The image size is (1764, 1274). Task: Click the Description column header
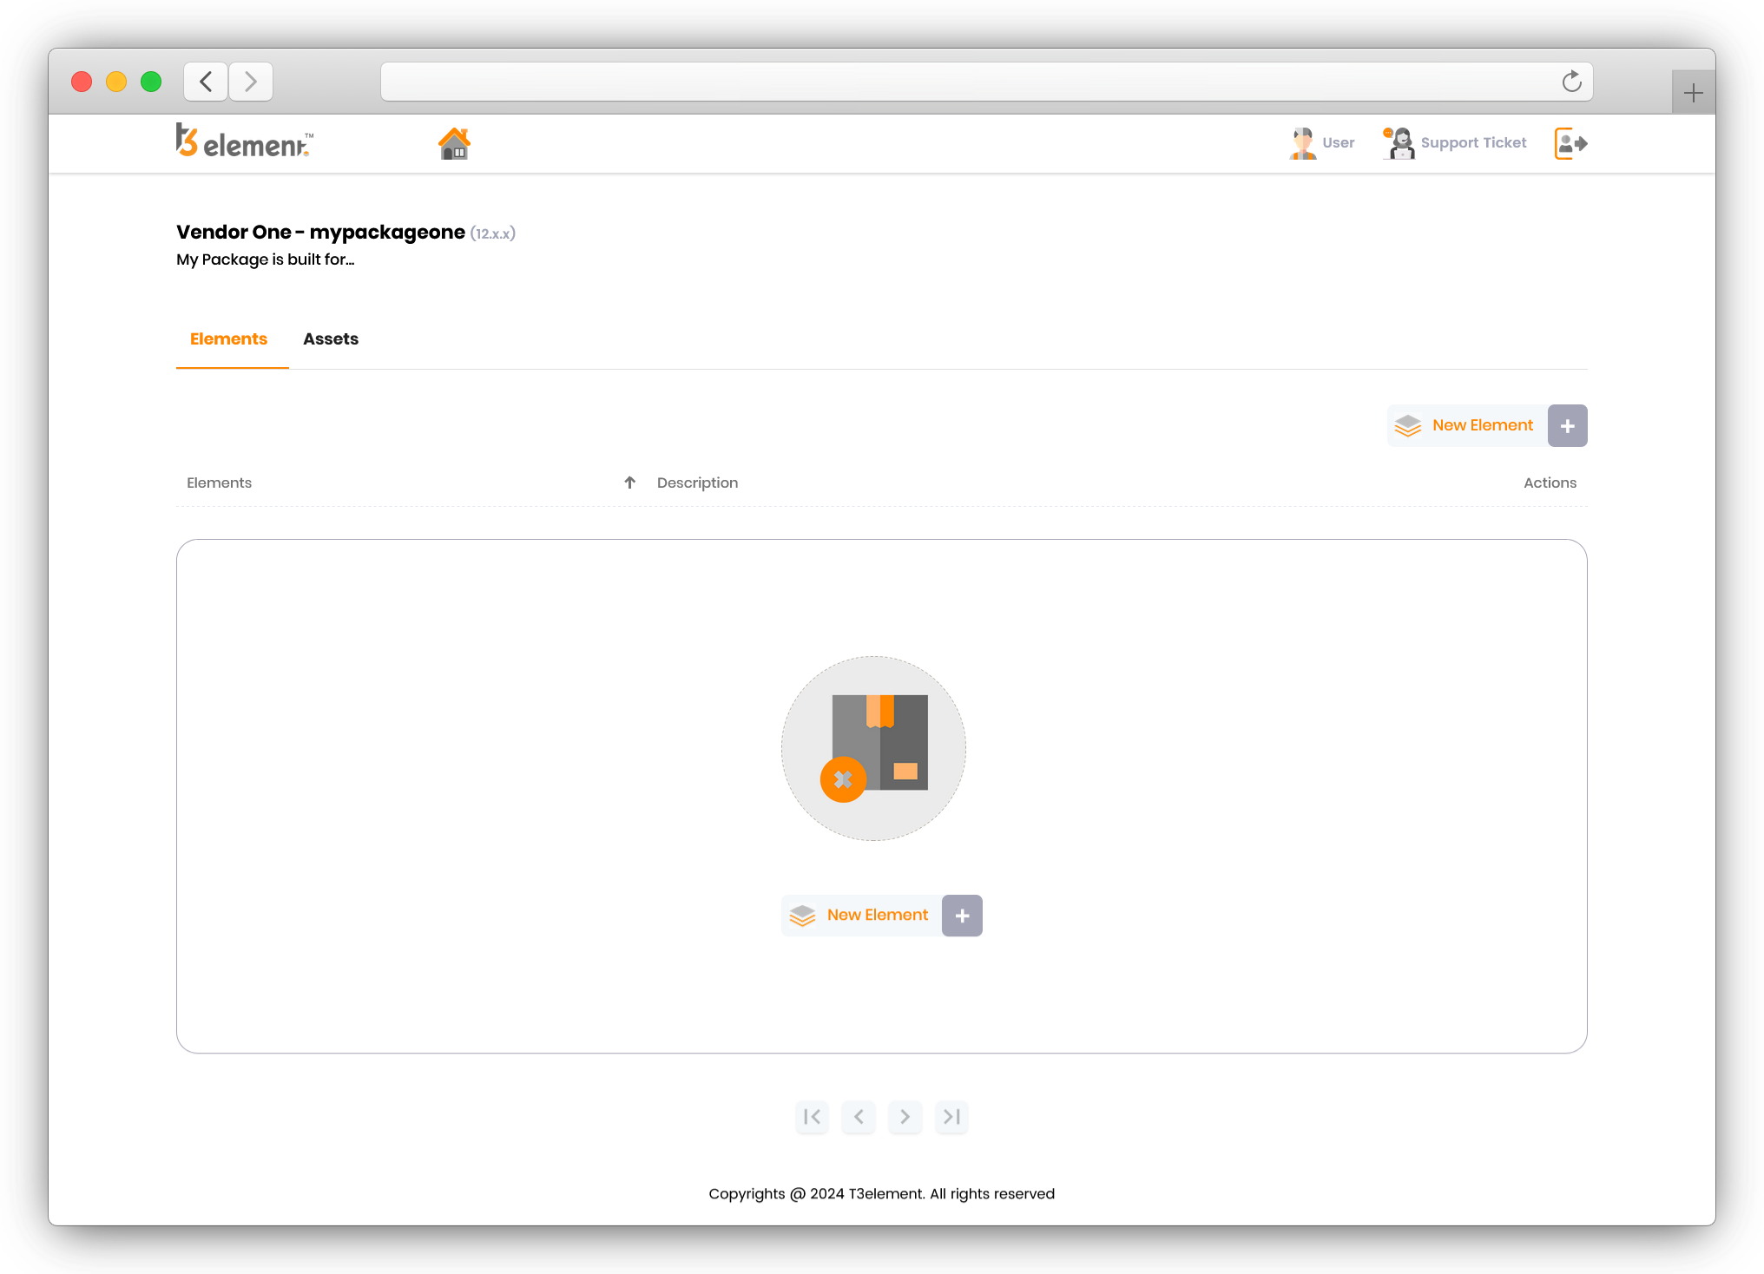pos(697,483)
